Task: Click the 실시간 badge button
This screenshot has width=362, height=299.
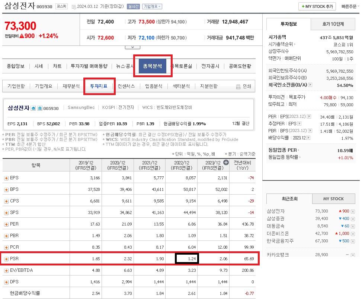Action: [x=133, y=6]
